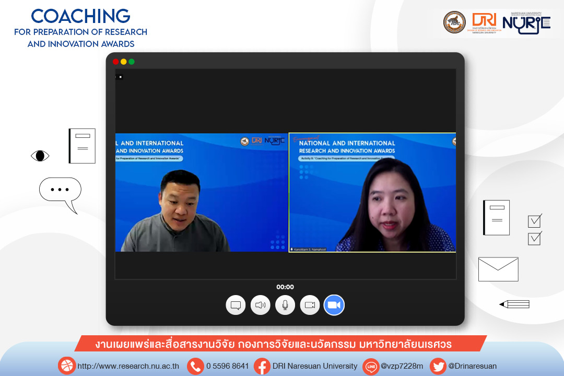The height and width of the screenshot is (376, 564).
Task: Click the NURIC logo at top right
Action: pos(526,23)
